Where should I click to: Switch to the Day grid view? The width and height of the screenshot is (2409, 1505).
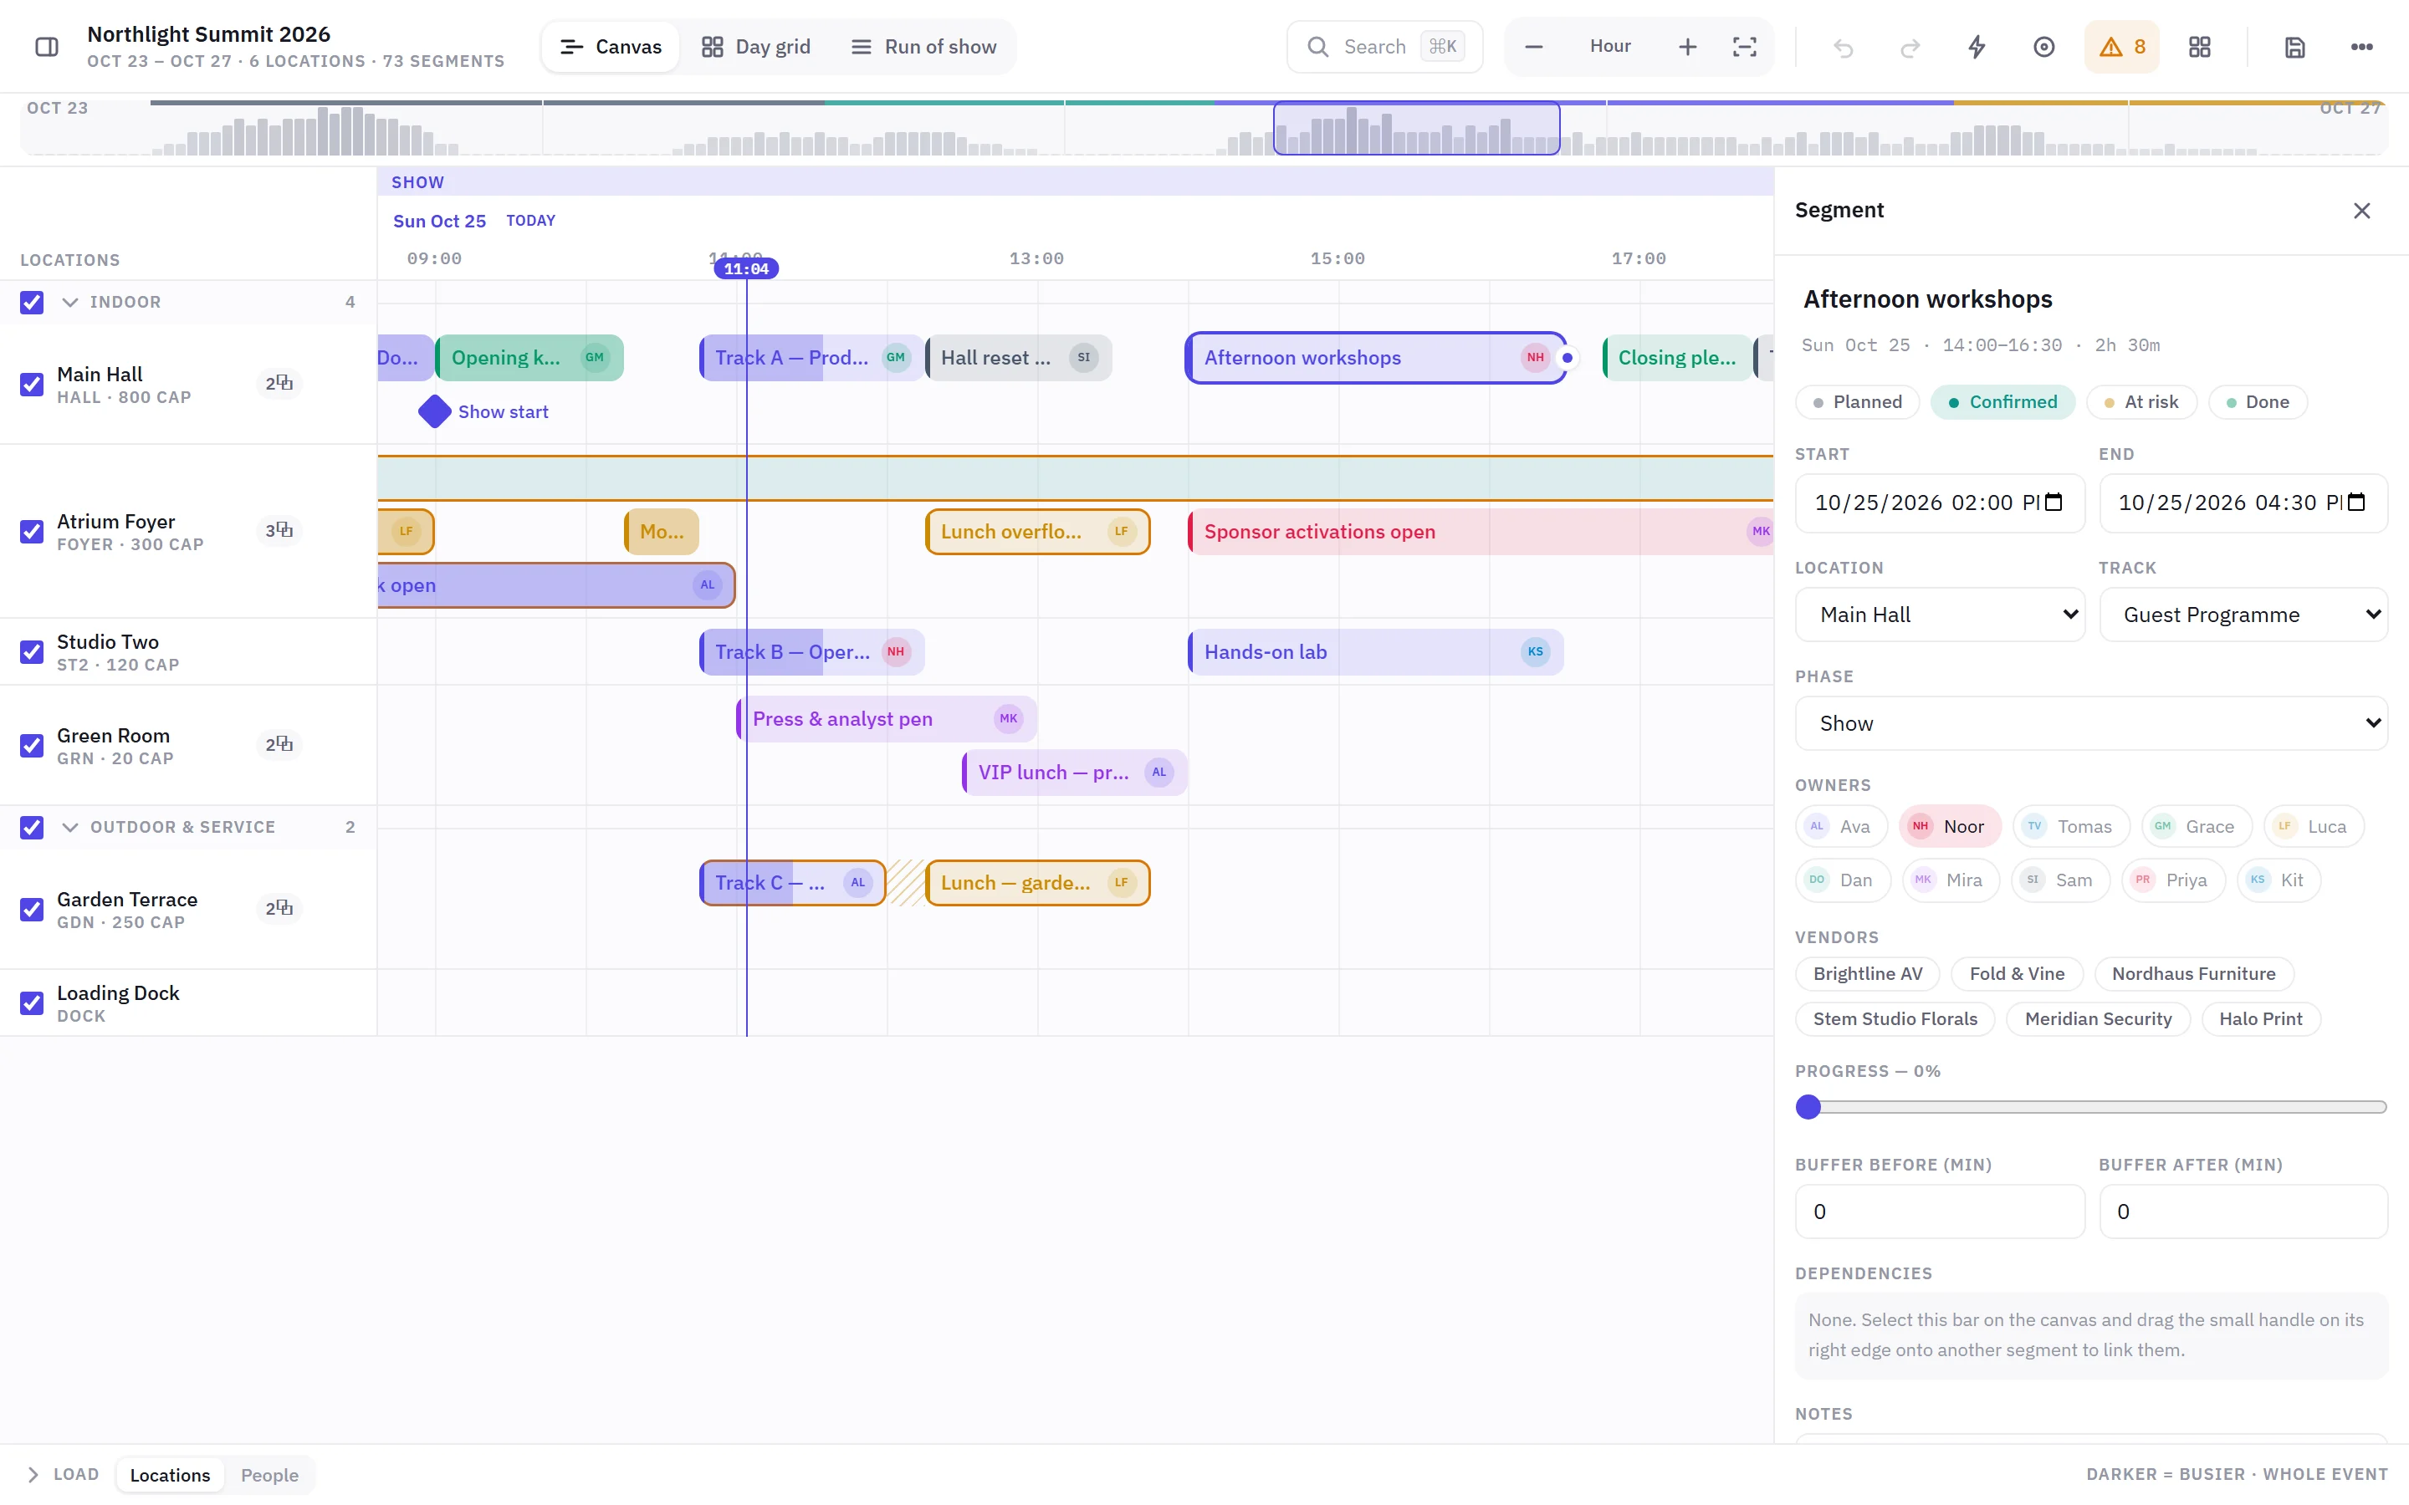tap(756, 47)
